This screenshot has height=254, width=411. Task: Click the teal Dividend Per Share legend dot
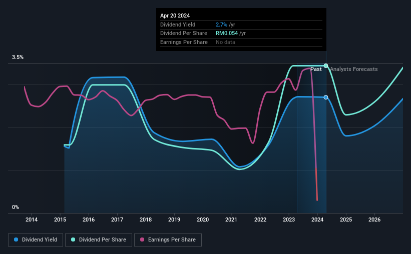click(73, 239)
